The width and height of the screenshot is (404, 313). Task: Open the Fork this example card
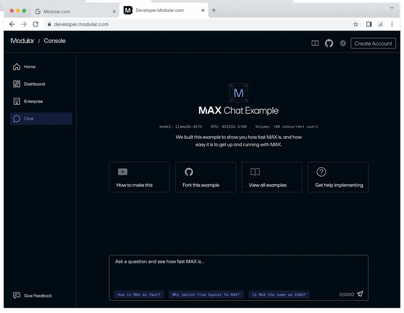(x=206, y=177)
